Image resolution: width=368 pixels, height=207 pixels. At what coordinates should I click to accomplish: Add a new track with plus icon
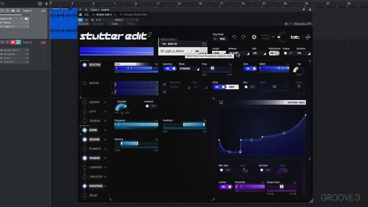coord(47,3)
